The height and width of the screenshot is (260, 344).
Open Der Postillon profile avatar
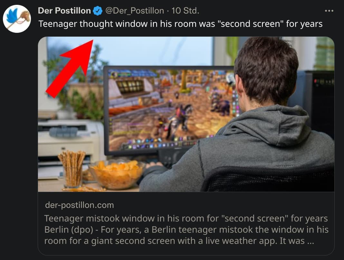(17, 19)
